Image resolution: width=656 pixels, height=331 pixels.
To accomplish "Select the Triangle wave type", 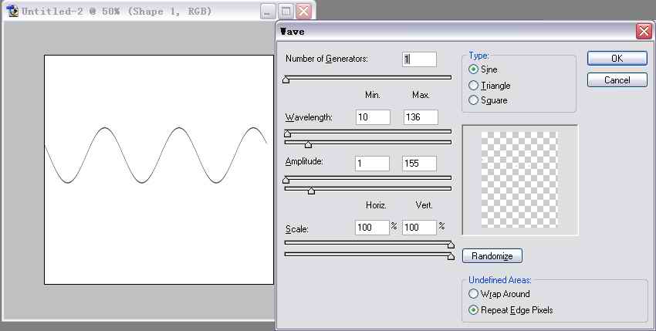I will pos(474,86).
